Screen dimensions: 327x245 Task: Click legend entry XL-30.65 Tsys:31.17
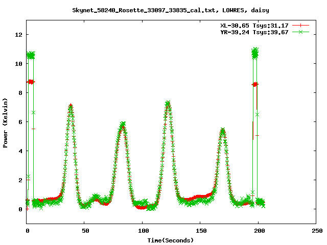click(x=254, y=26)
